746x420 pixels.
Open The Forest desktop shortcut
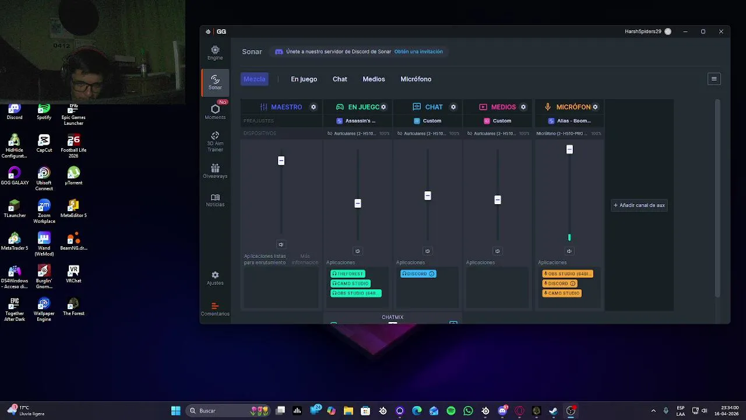[x=73, y=307]
